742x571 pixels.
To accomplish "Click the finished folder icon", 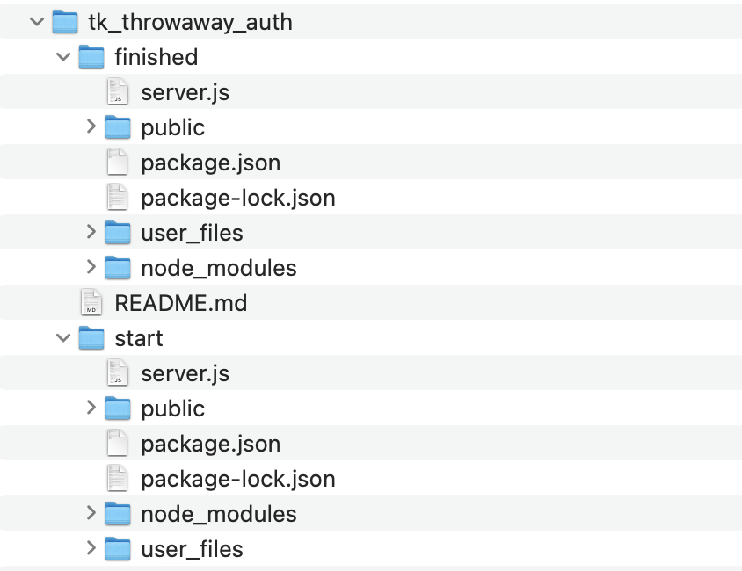I will 91,56.
